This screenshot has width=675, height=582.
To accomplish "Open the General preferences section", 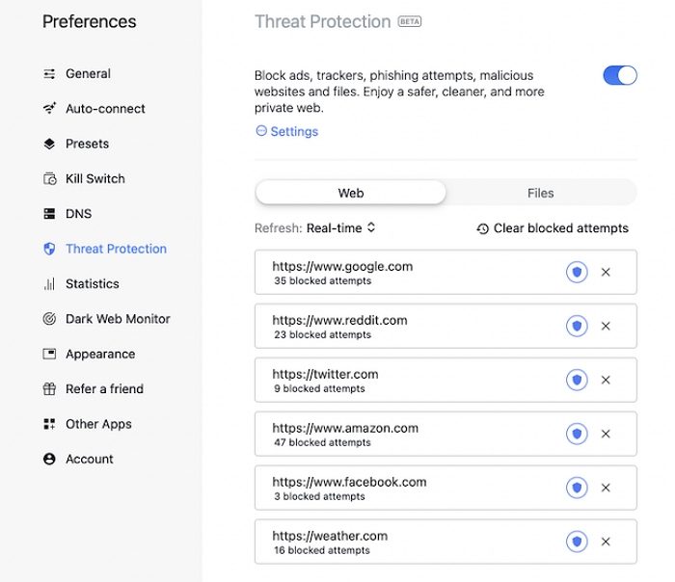I will coord(88,74).
